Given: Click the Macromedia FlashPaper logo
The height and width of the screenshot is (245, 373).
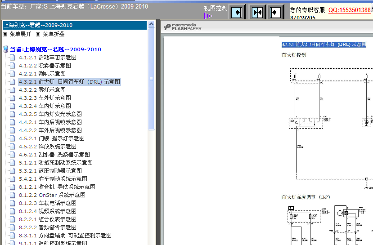Looking at the screenshot, I should pyautogui.click(x=183, y=27).
